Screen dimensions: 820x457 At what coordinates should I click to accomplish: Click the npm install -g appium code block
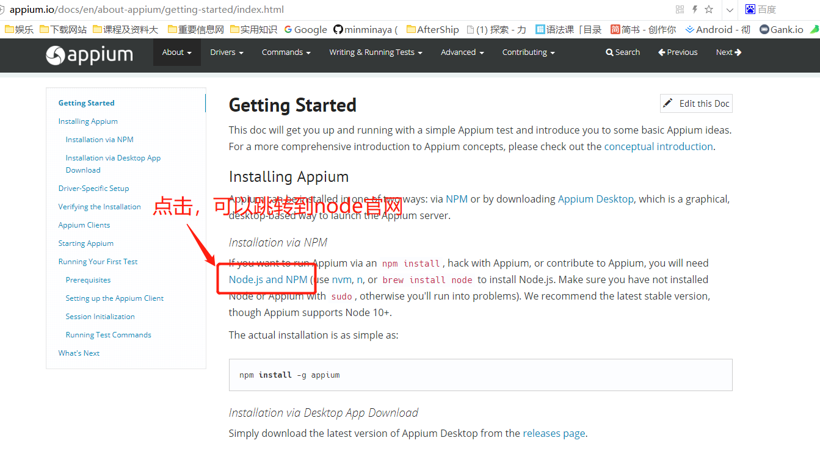click(x=481, y=375)
